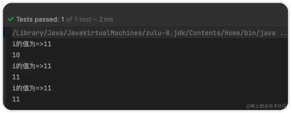Select the third "i的值为=>11" output line
This screenshot has width=291, height=113.
(x=32, y=88)
